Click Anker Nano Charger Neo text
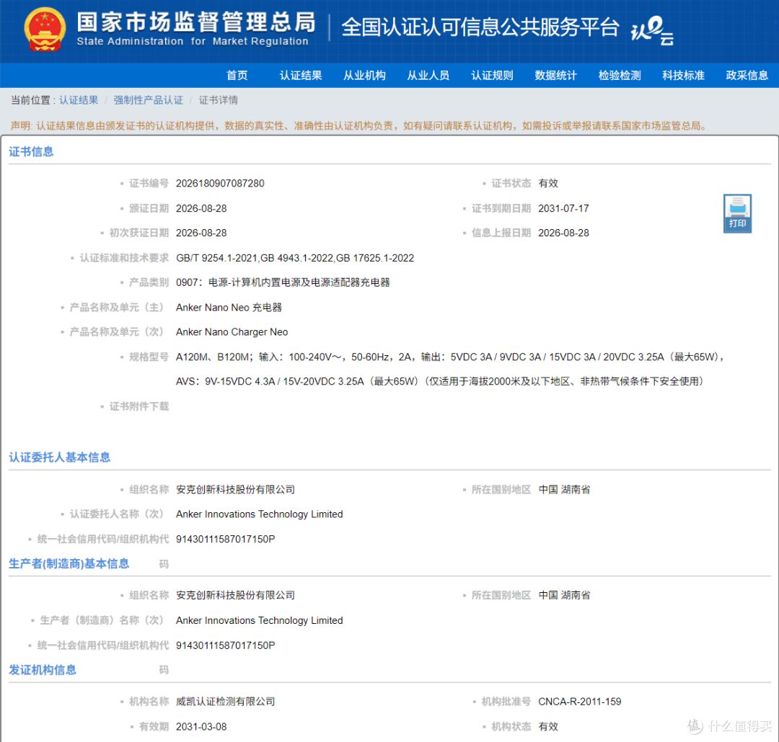 click(232, 332)
